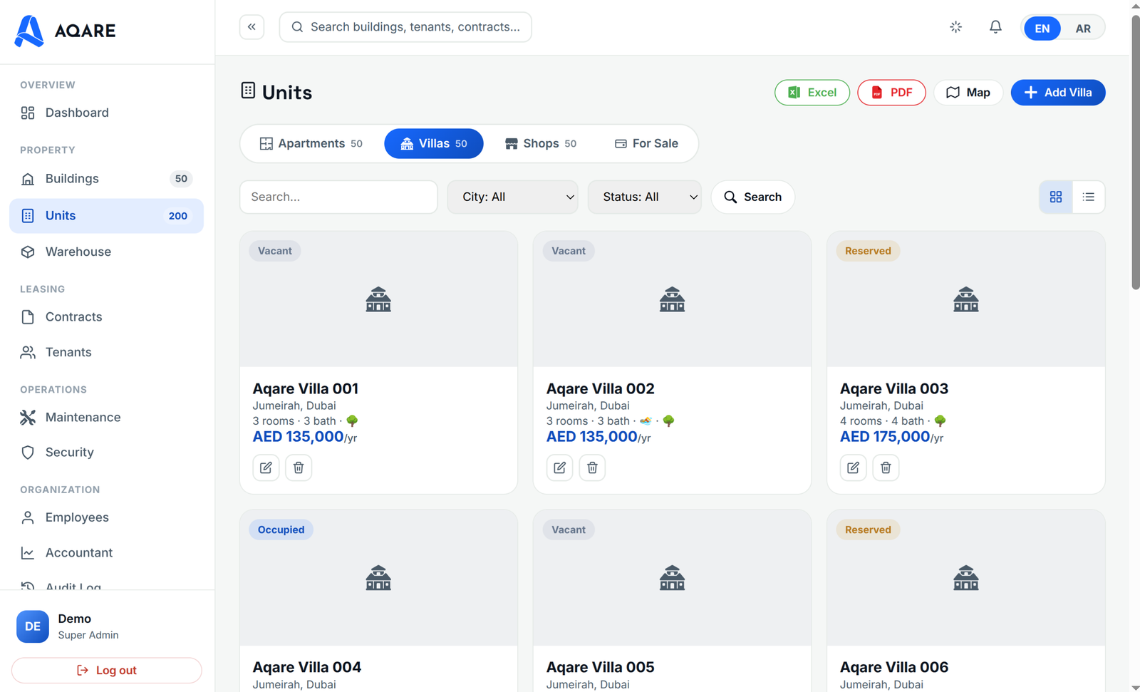Click the page vertical scrollbar
Image resolution: width=1140 pixels, height=692 pixels.
[x=1135, y=152]
